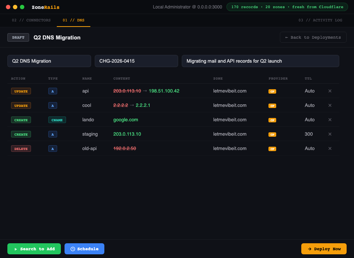Edit the deployment name field

click(49, 61)
